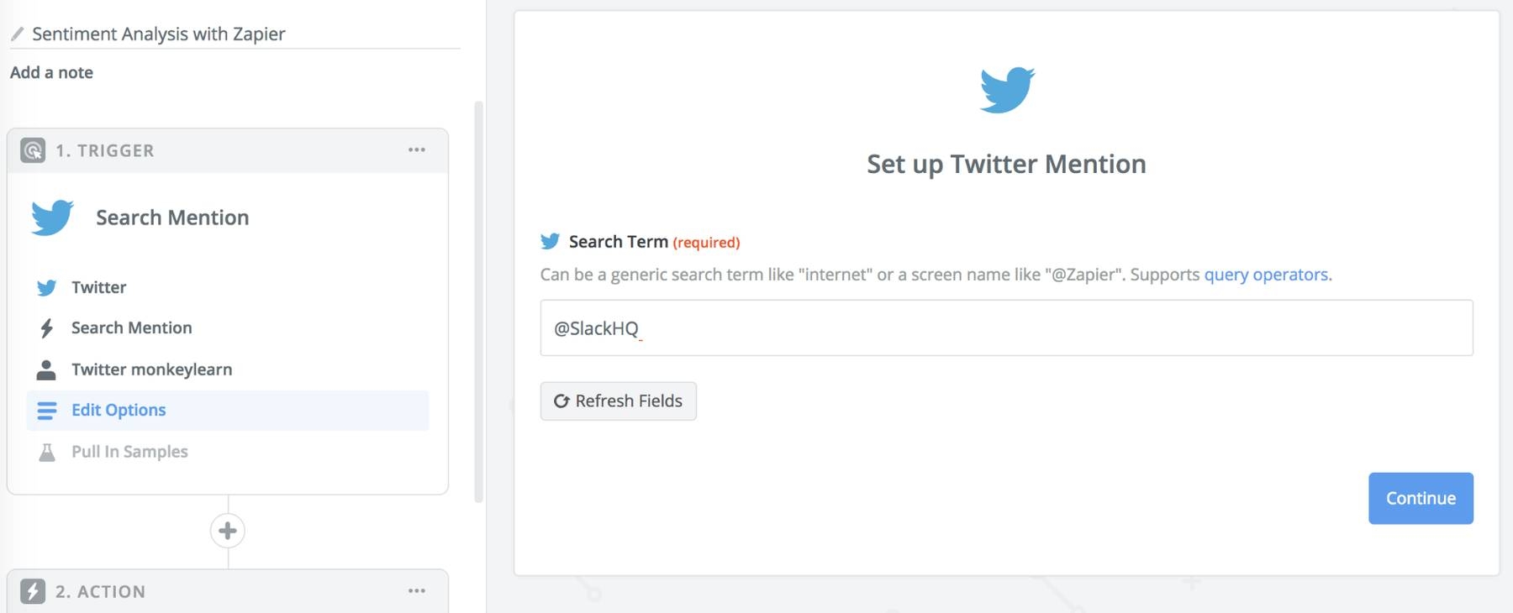Click the action step lightning icon
The image size is (1513, 613).
coord(33,592)
